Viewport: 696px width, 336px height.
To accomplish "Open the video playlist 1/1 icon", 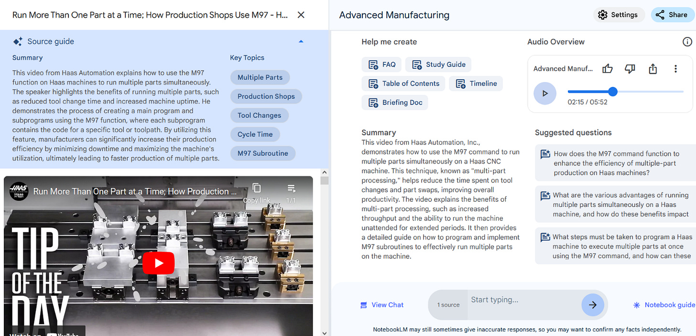I will 291,188.
